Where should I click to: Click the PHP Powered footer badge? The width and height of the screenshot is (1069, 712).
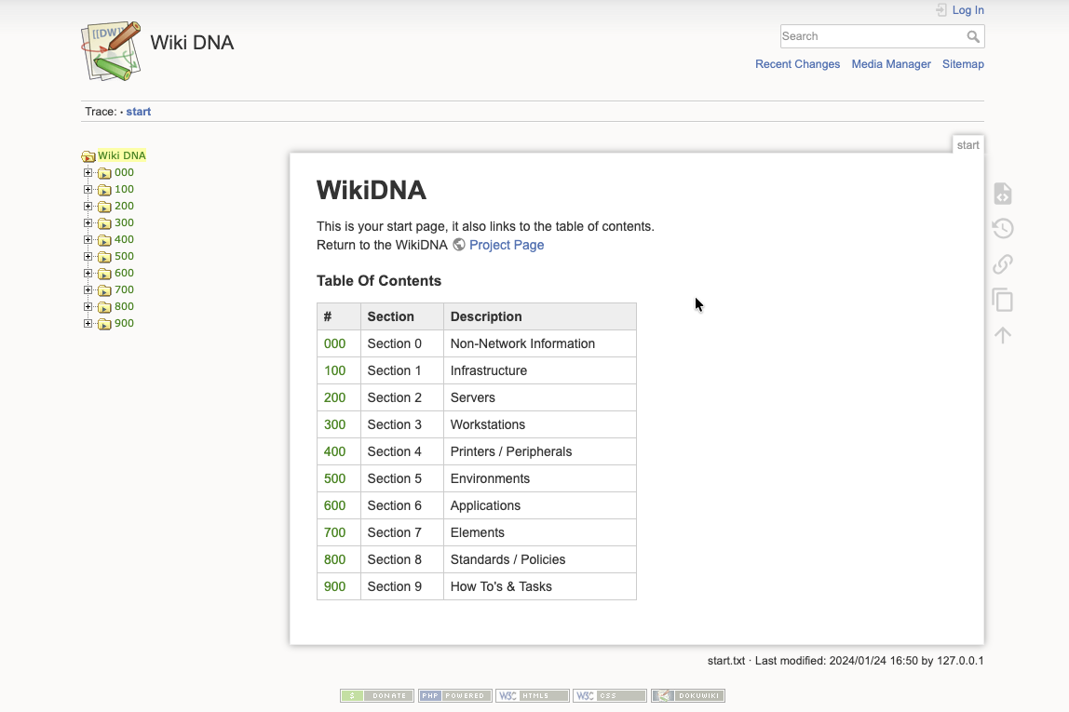click(454, 695)
